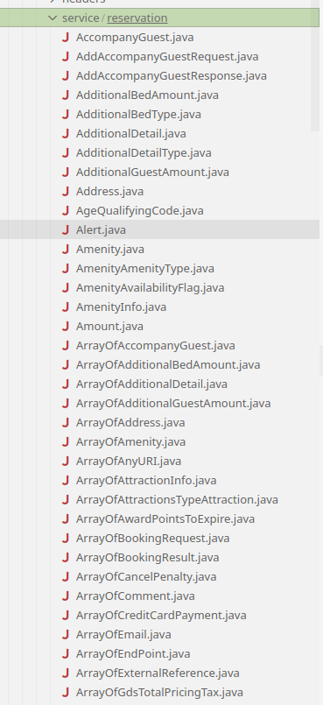Open AgeQualifyingCode.java file

click(140, 211)
